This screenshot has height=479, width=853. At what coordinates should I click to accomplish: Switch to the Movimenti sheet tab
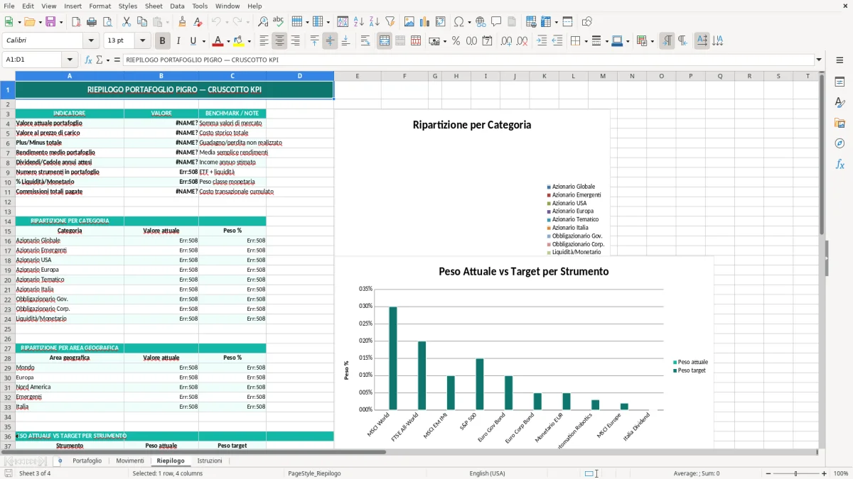point(130,461)
